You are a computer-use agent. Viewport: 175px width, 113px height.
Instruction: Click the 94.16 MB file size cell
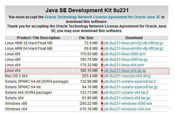[90, 87]
